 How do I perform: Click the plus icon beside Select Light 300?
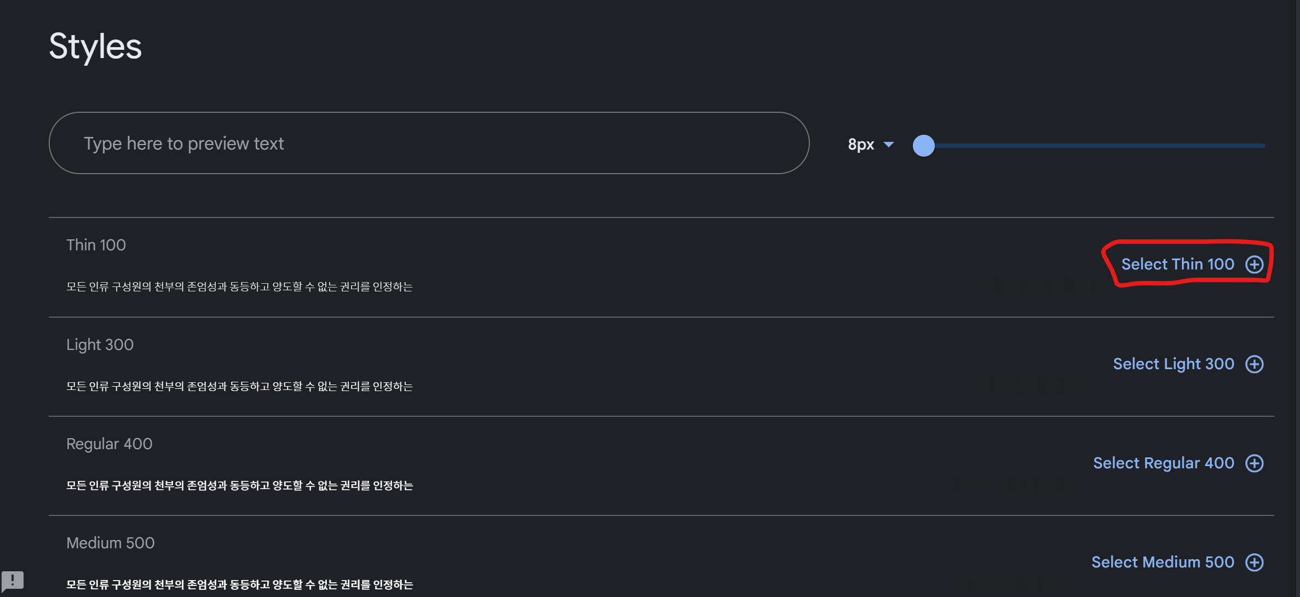coord(1254,364)
